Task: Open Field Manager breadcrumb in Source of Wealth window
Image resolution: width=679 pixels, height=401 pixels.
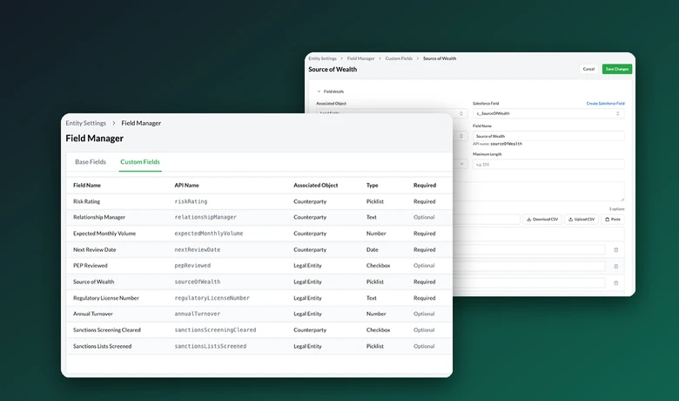Action: (x=360, y=58)
